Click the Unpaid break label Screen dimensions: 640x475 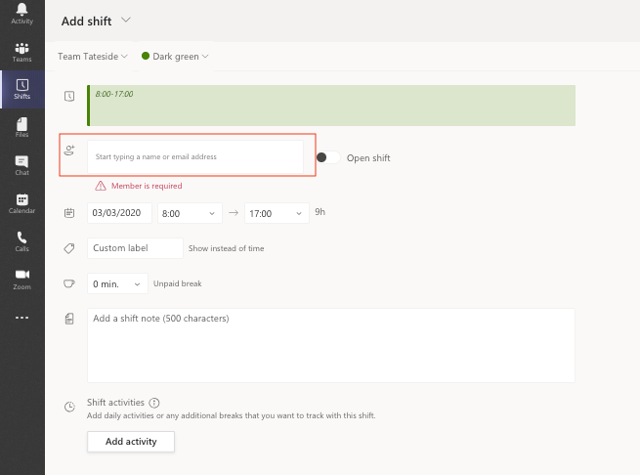[x=178, y=283]
